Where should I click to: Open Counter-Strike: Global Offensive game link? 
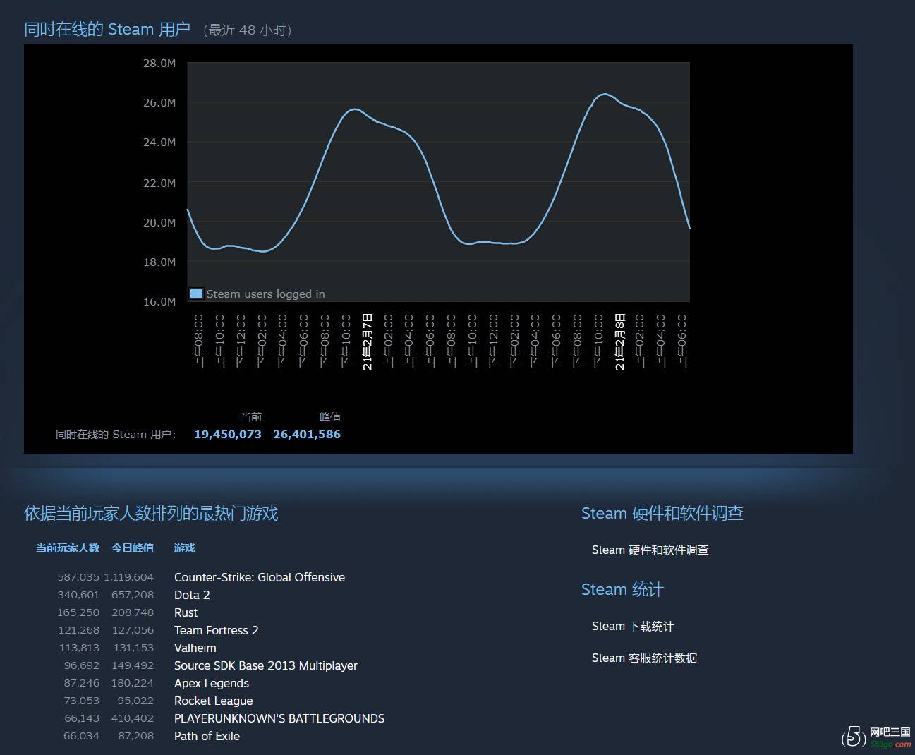tap(260, 577)
